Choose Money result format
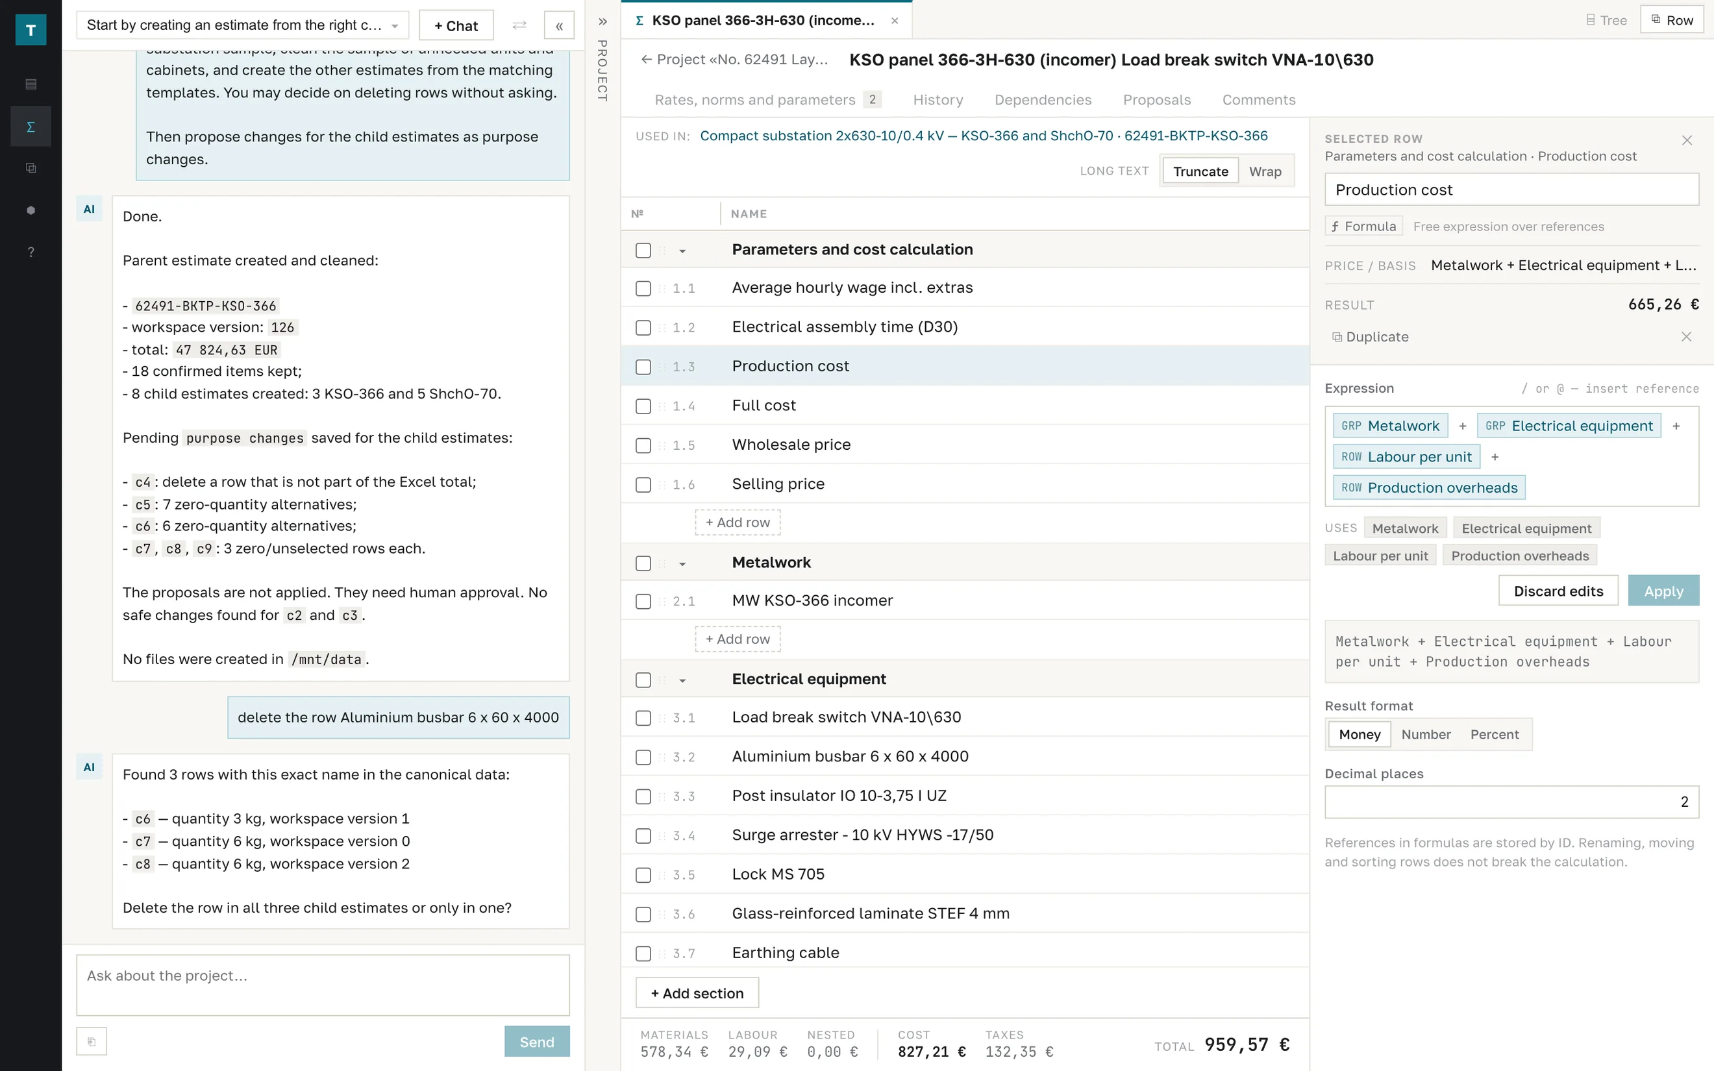The width and height of the screenshot is (1714, 1071). (1359, 735)
